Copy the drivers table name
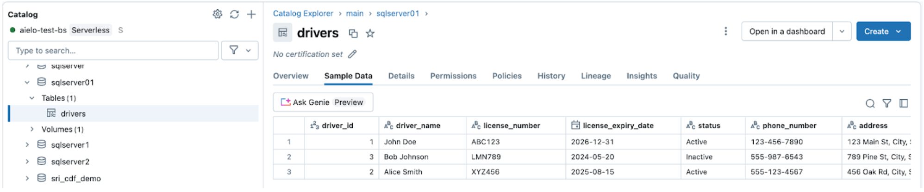 [x=353, y=33]
